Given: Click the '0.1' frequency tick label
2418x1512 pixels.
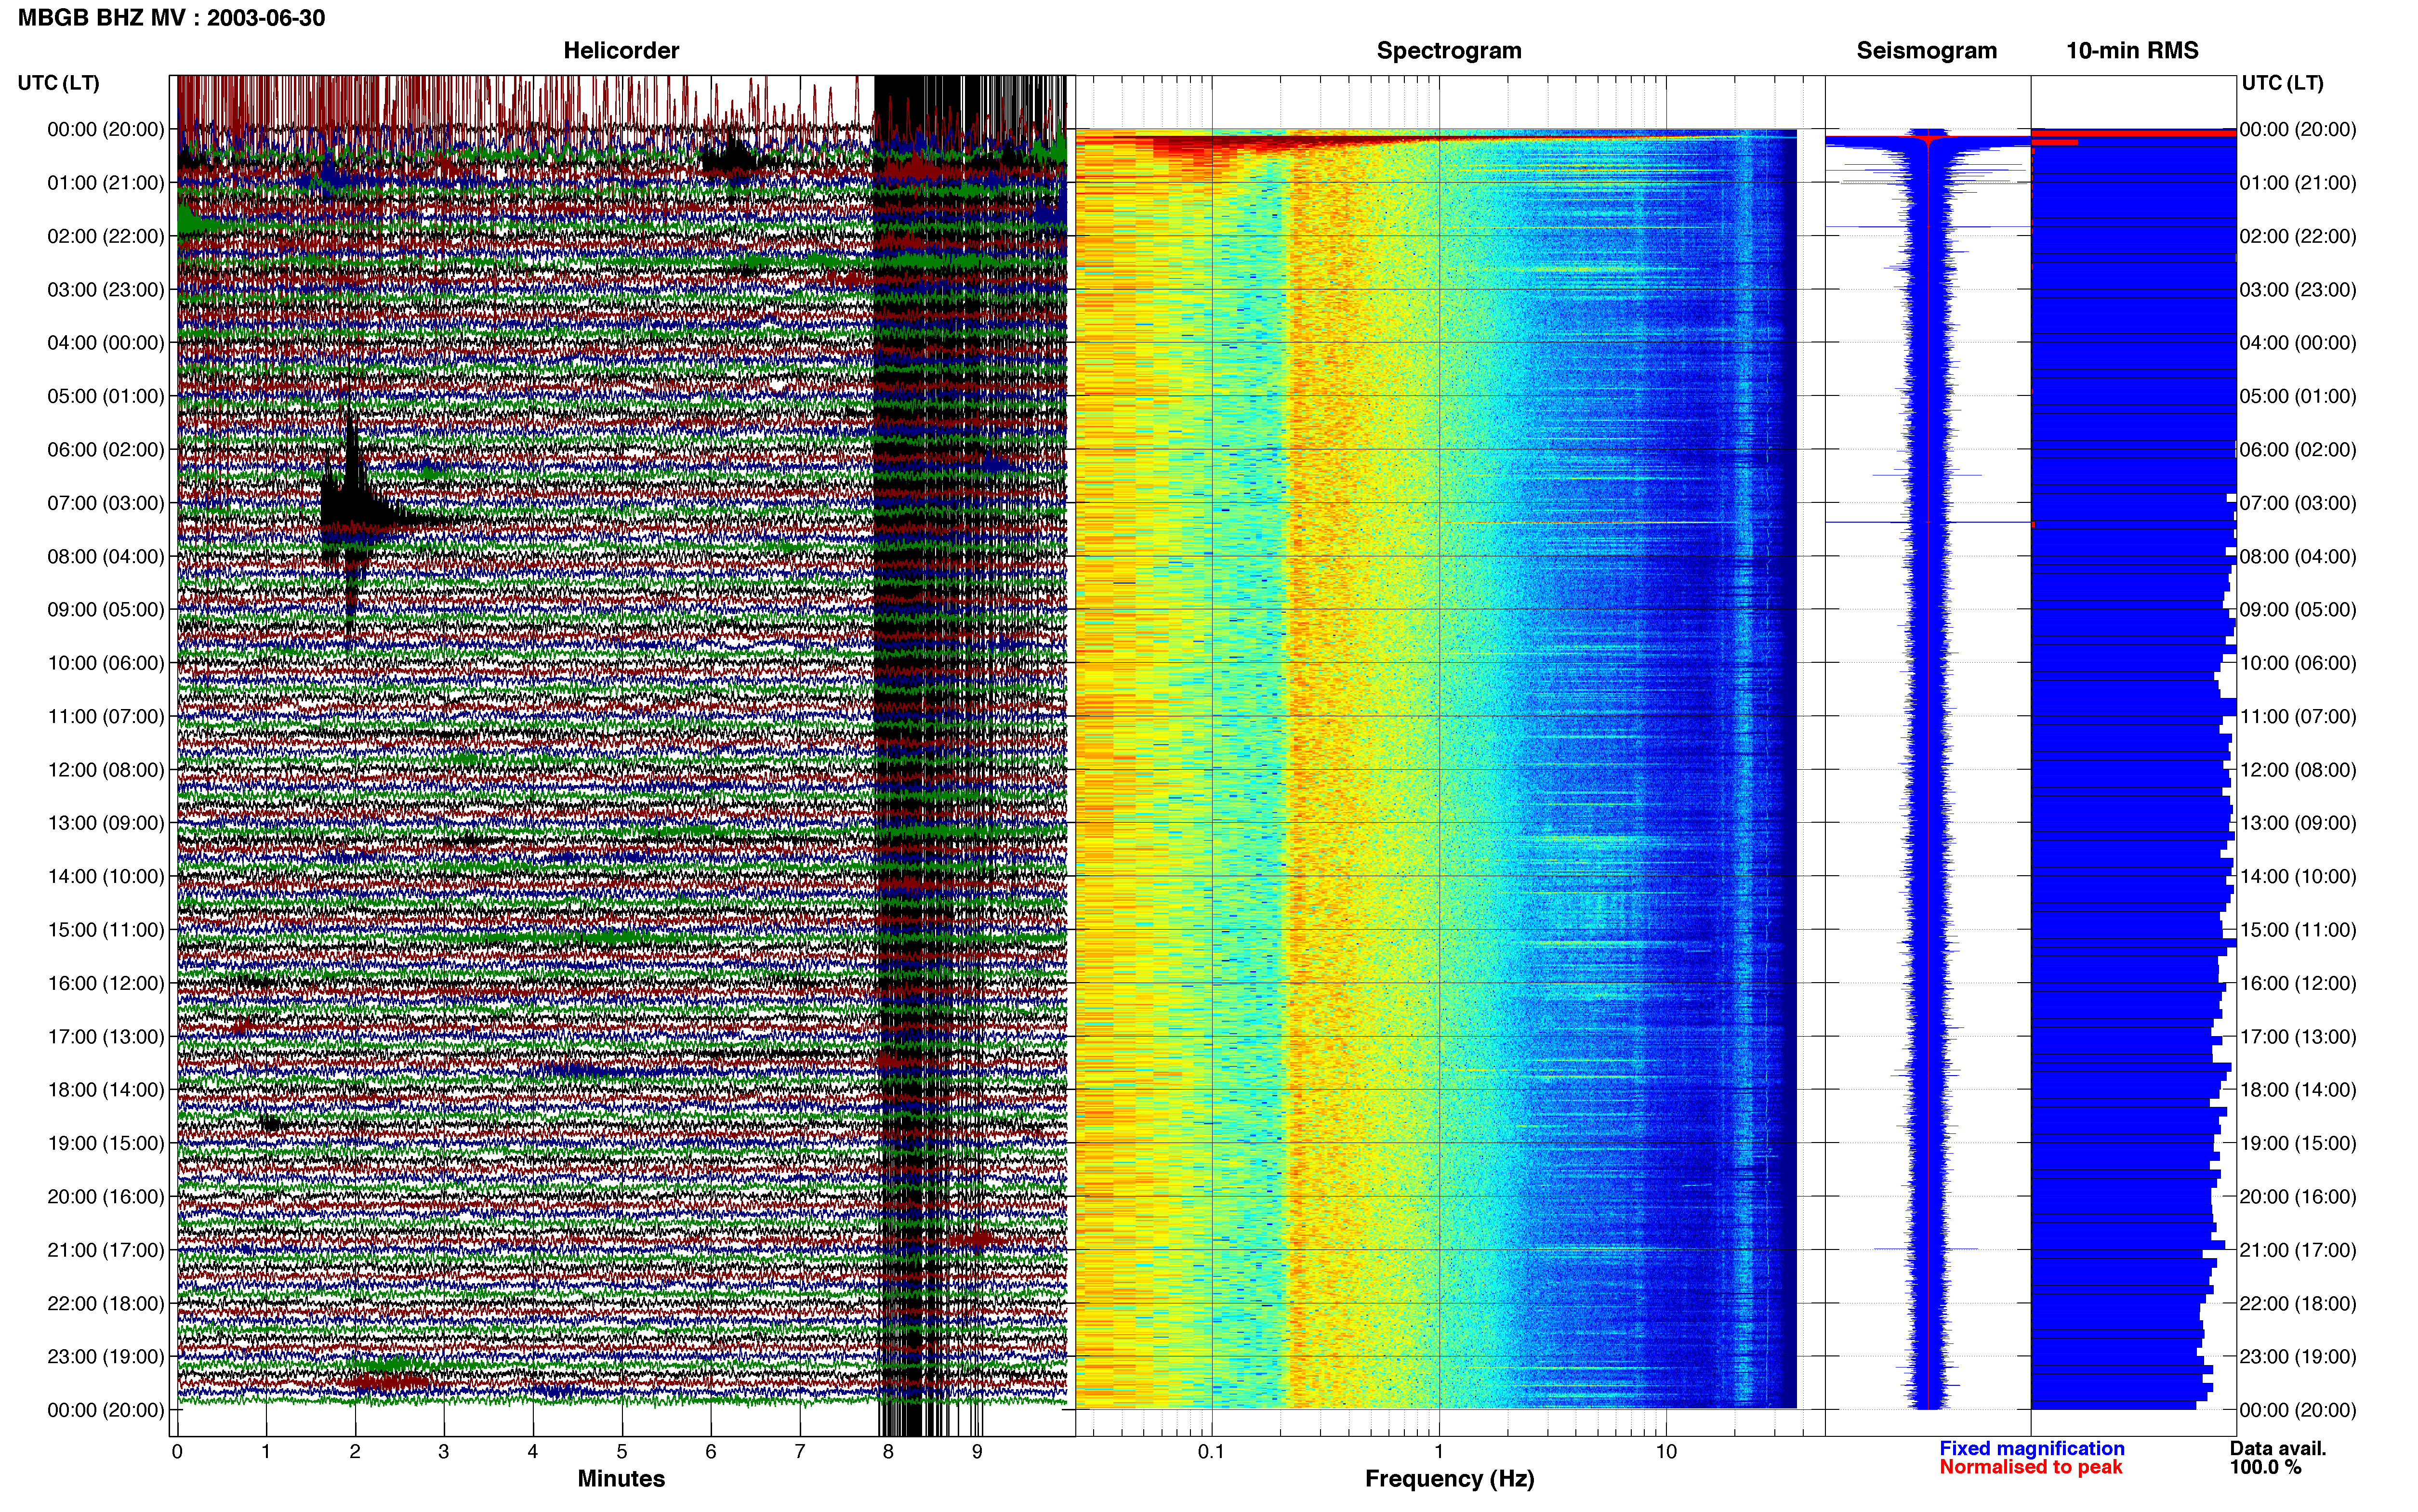Looking at the screenshot, I should [x=1211, y=1452].
